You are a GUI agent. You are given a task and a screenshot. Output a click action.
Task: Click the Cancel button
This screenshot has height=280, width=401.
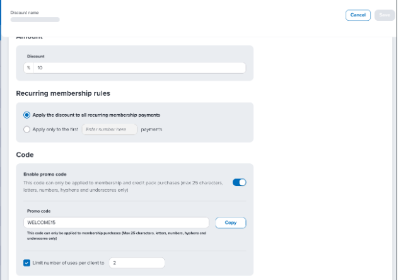click(357, 15)
